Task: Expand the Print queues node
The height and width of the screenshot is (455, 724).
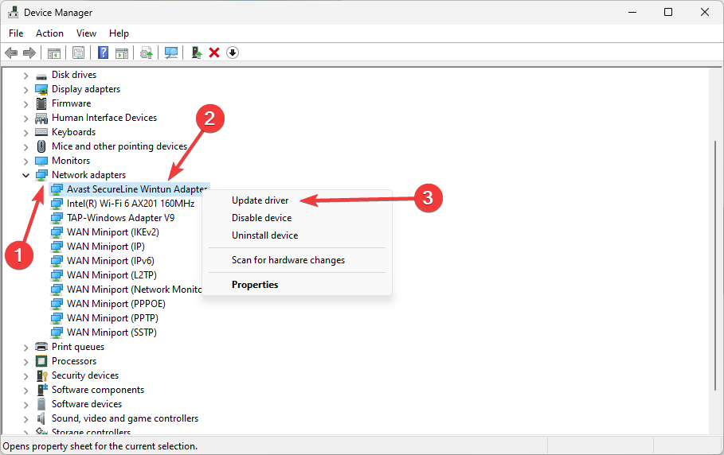Action: coord(25,347)
